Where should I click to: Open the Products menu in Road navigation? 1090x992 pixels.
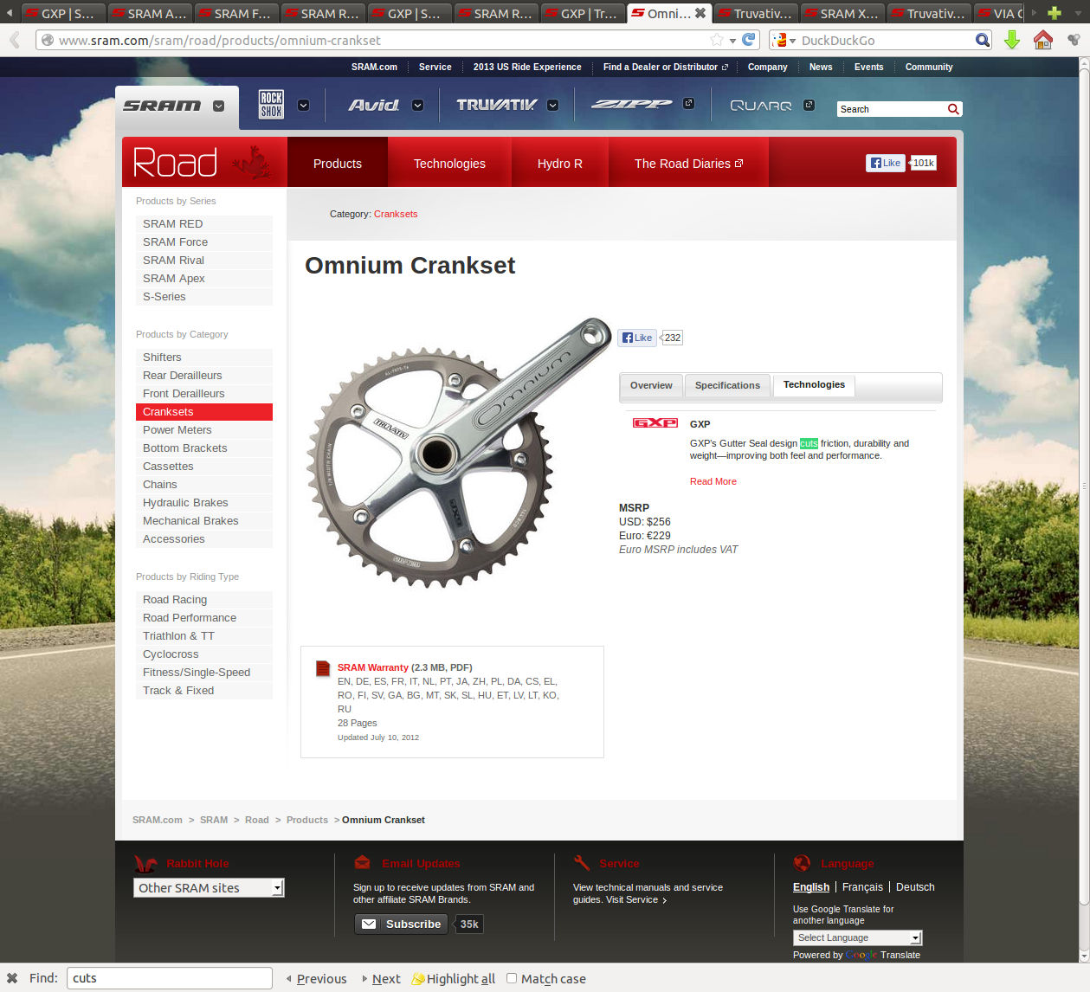[x=338, y=164]
